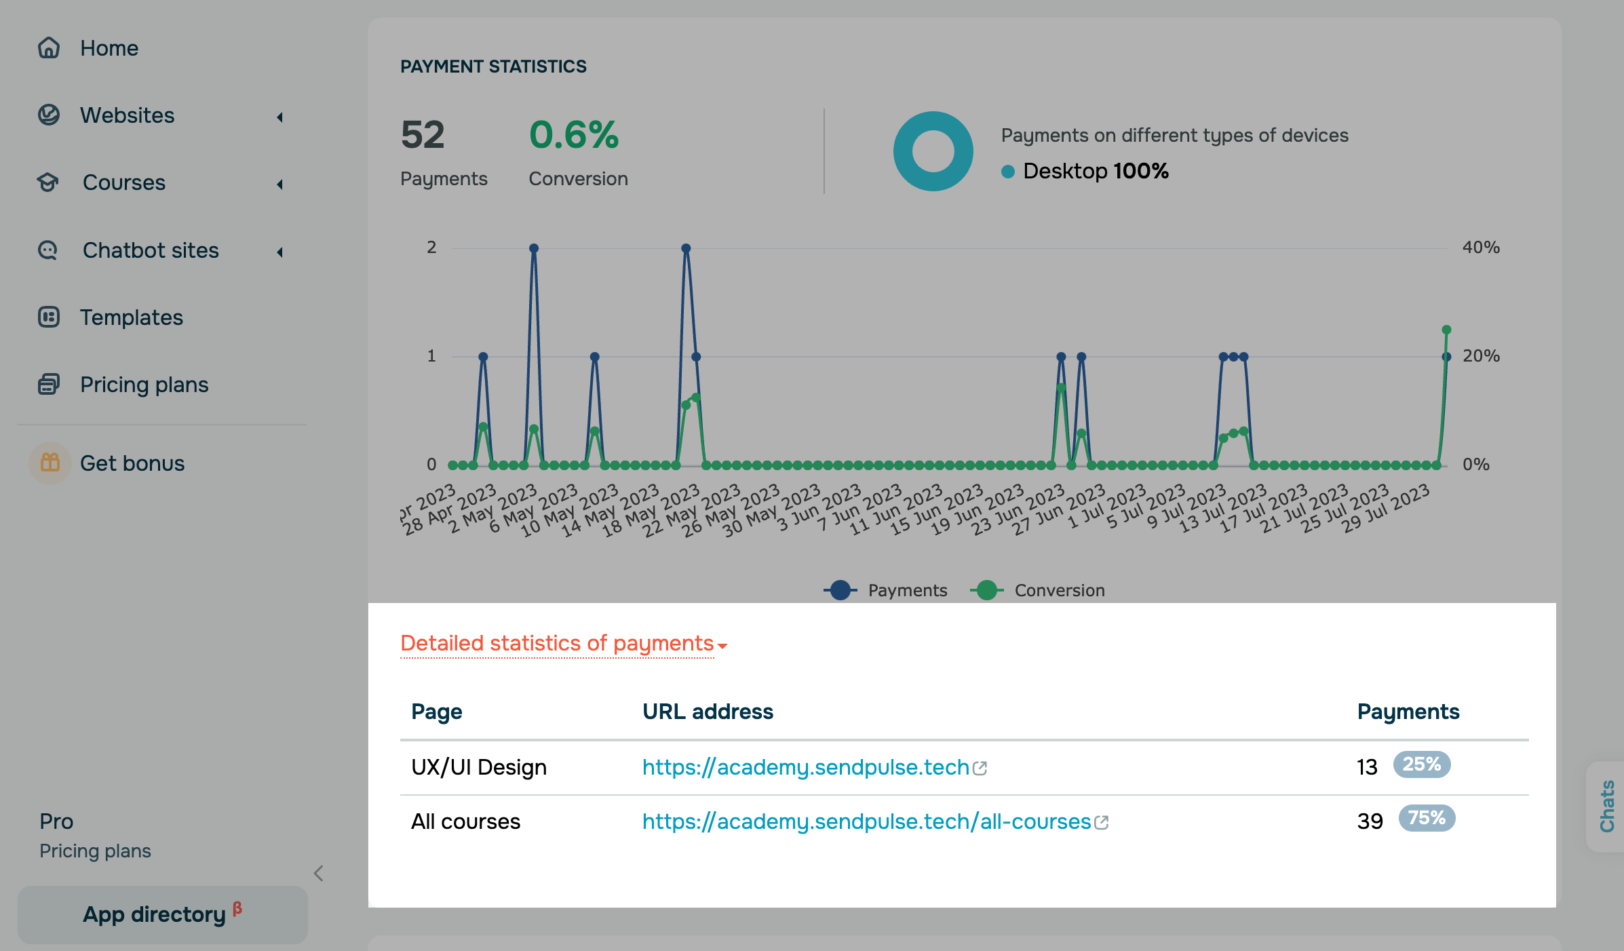This screenshot has width=1624, height=951.
Task: Open the academy.sendpulse.tech UX/UI Design link
Action: 805,767
